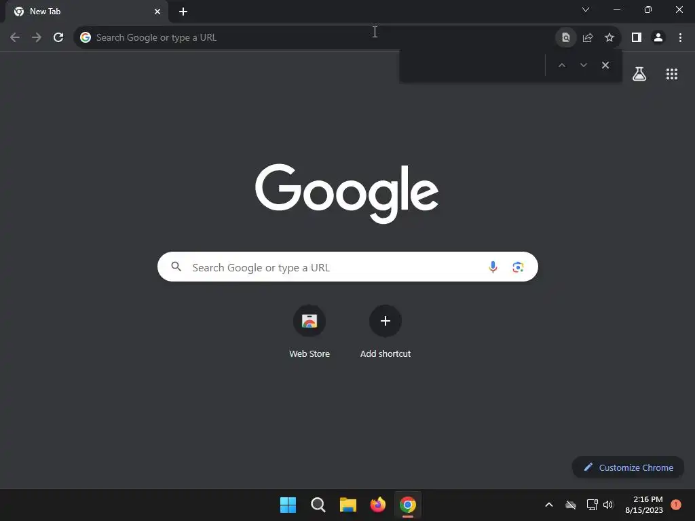Screen dimensions: 695x521
Task: Bookmark this tab with the star icon
Action: 609,37
